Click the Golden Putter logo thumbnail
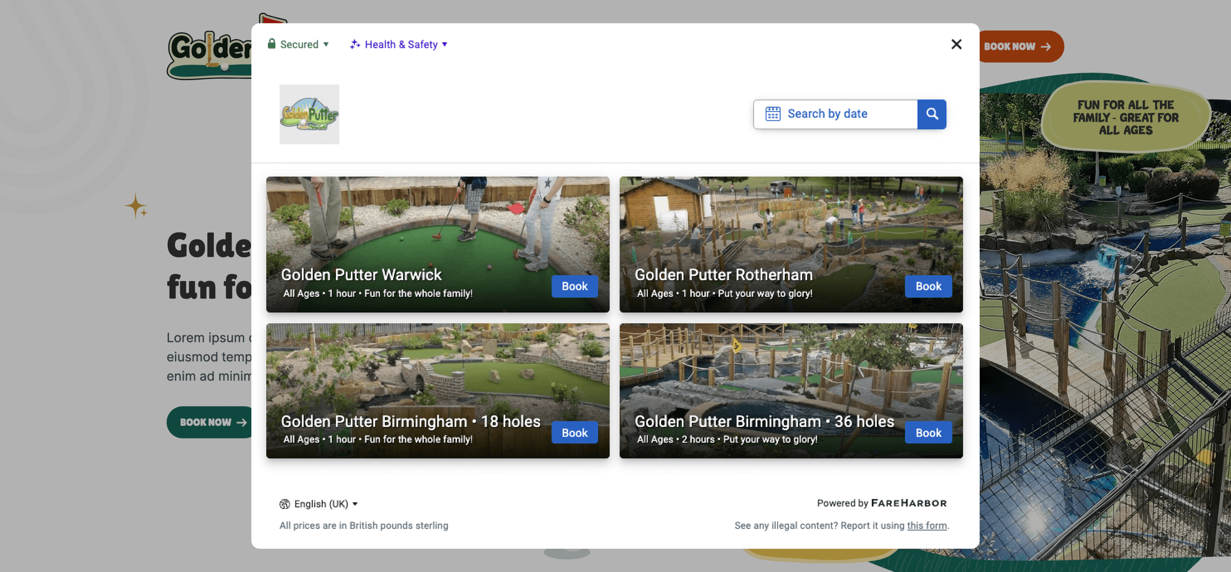Viewport: 1231px width, 572px height. point(309,114)
